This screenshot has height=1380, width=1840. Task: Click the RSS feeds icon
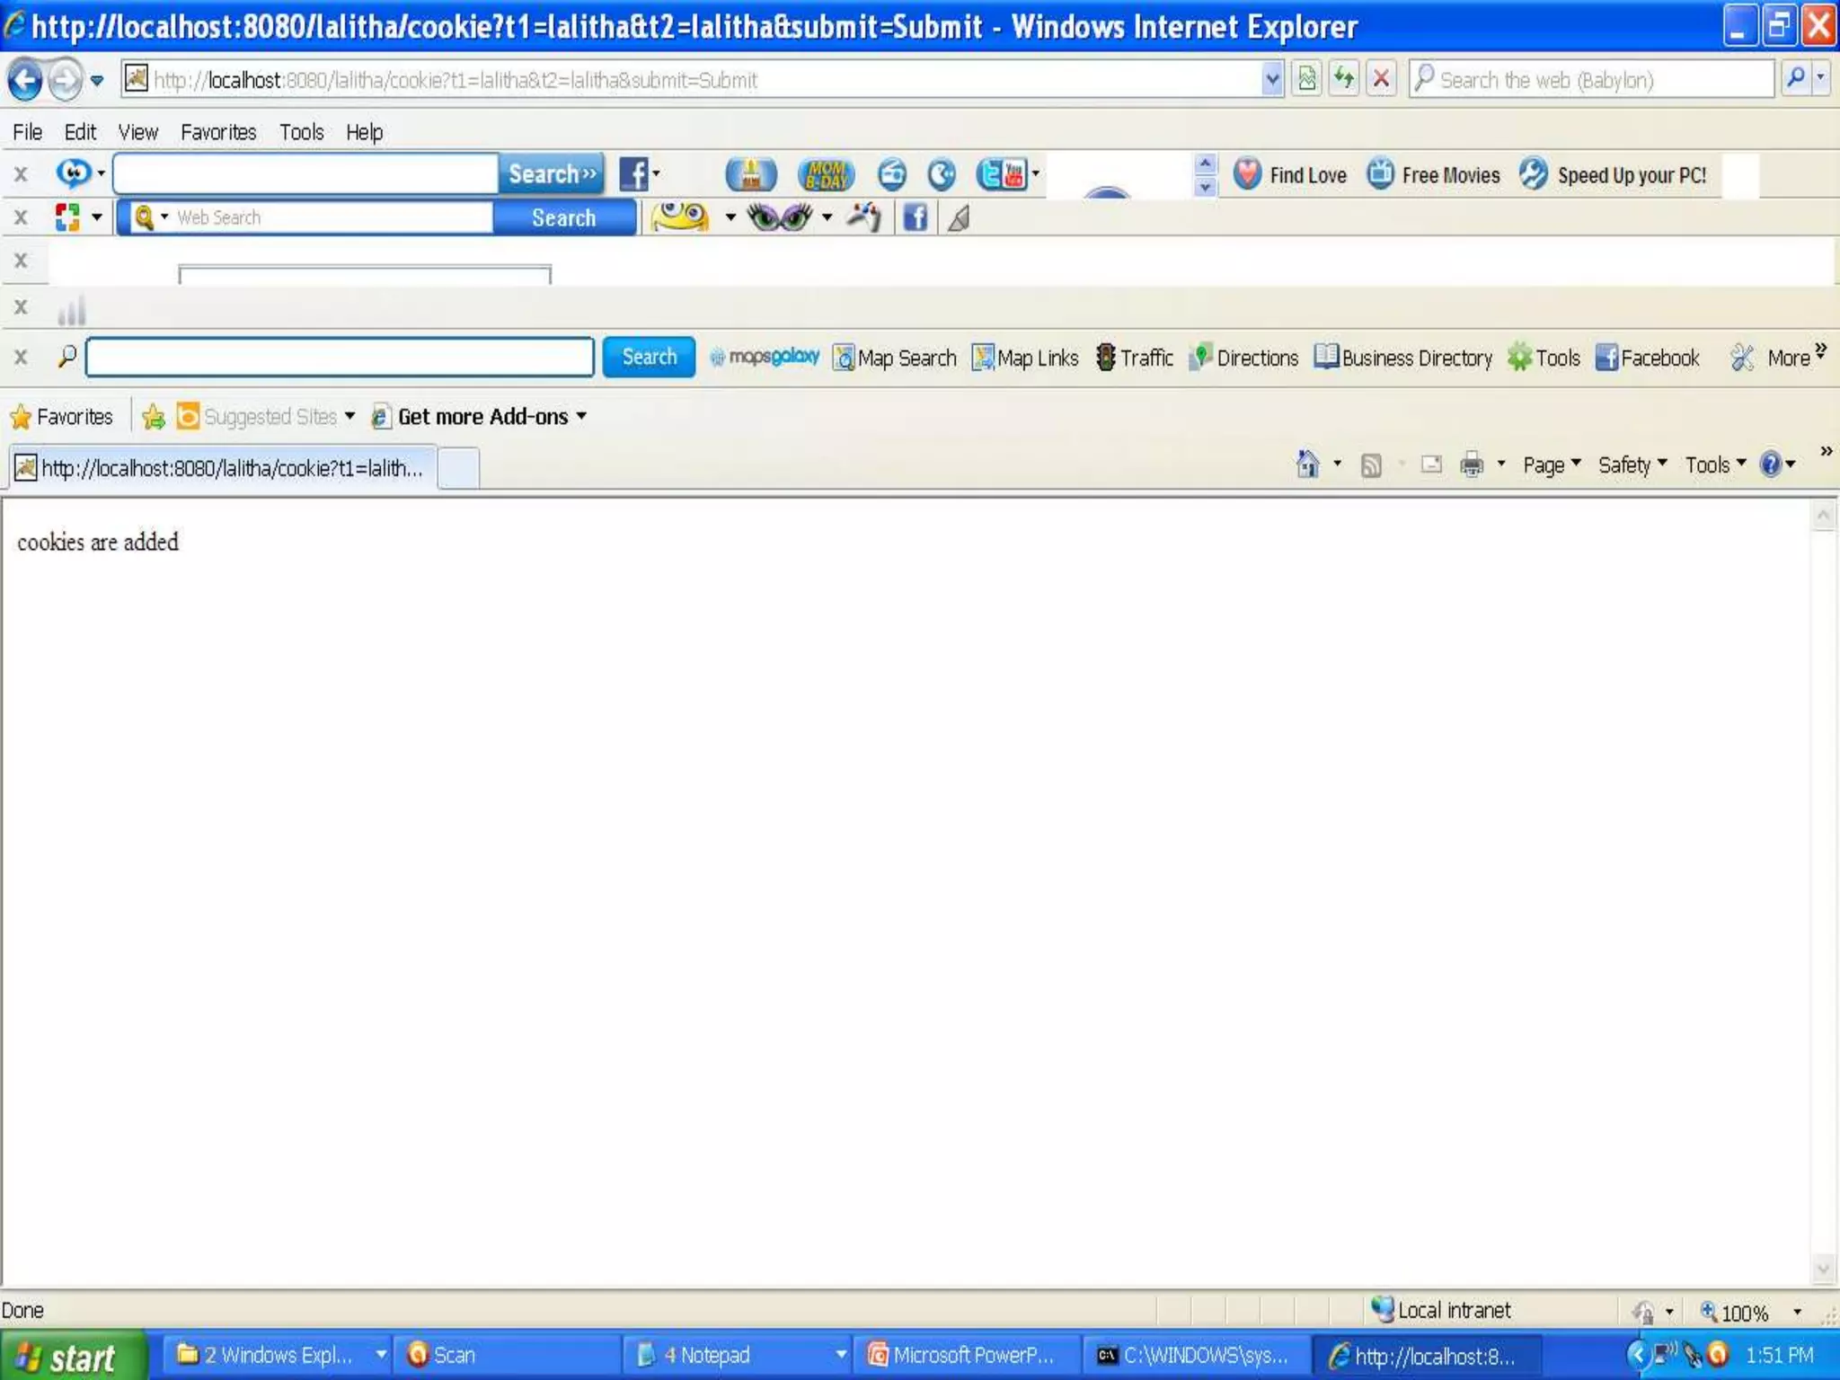click(x=1371, y=464)
